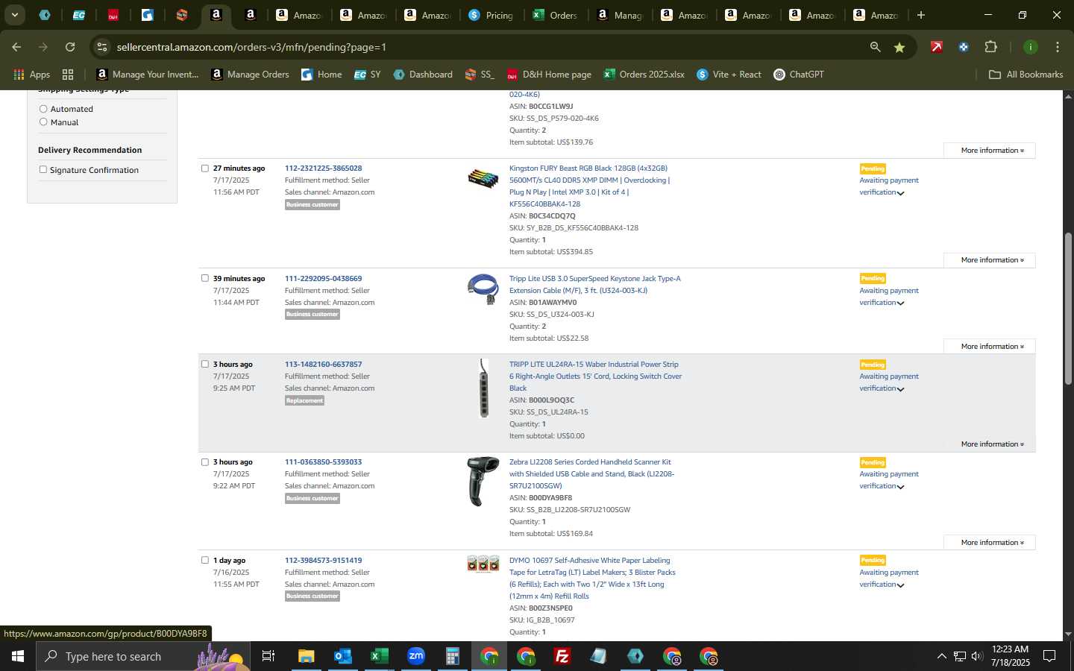The image size is (1074, 671).
Task: Click the volume speaker tray icon
Action: [x=977, y=656]
